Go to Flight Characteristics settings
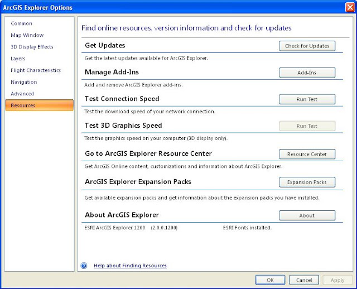The image size is (357, 289). (36, 70)
